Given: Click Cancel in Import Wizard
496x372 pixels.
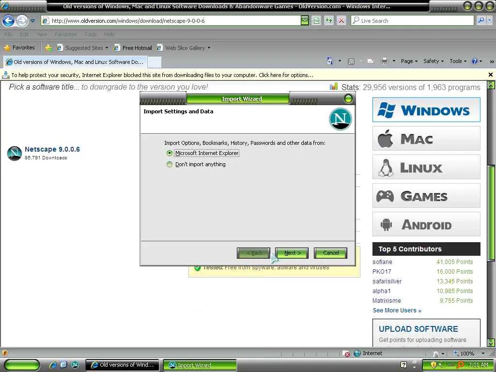Looking at the screenshot, I should (x=330, y=253).
